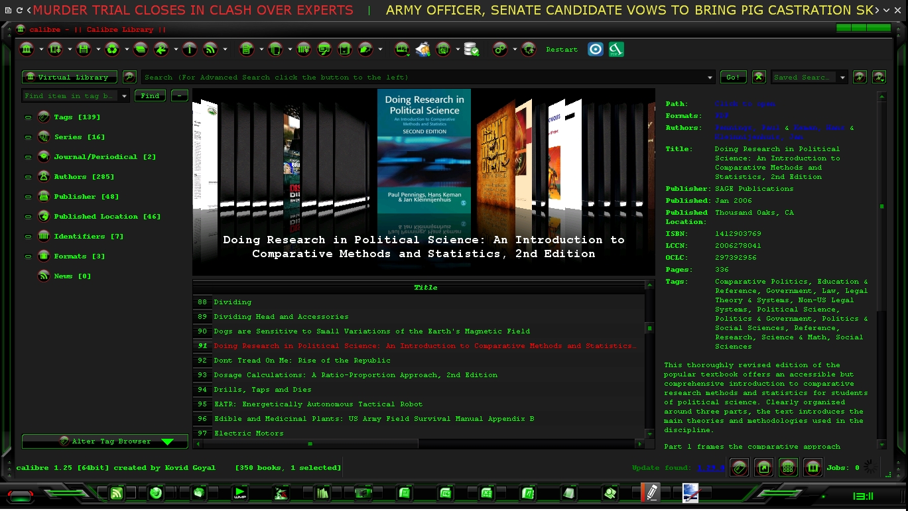Click the green PDF letter A icon

[x=616, y=49]
